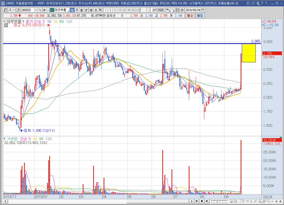
Task: Open chart settings gear icon
Action: coord(182,10)
